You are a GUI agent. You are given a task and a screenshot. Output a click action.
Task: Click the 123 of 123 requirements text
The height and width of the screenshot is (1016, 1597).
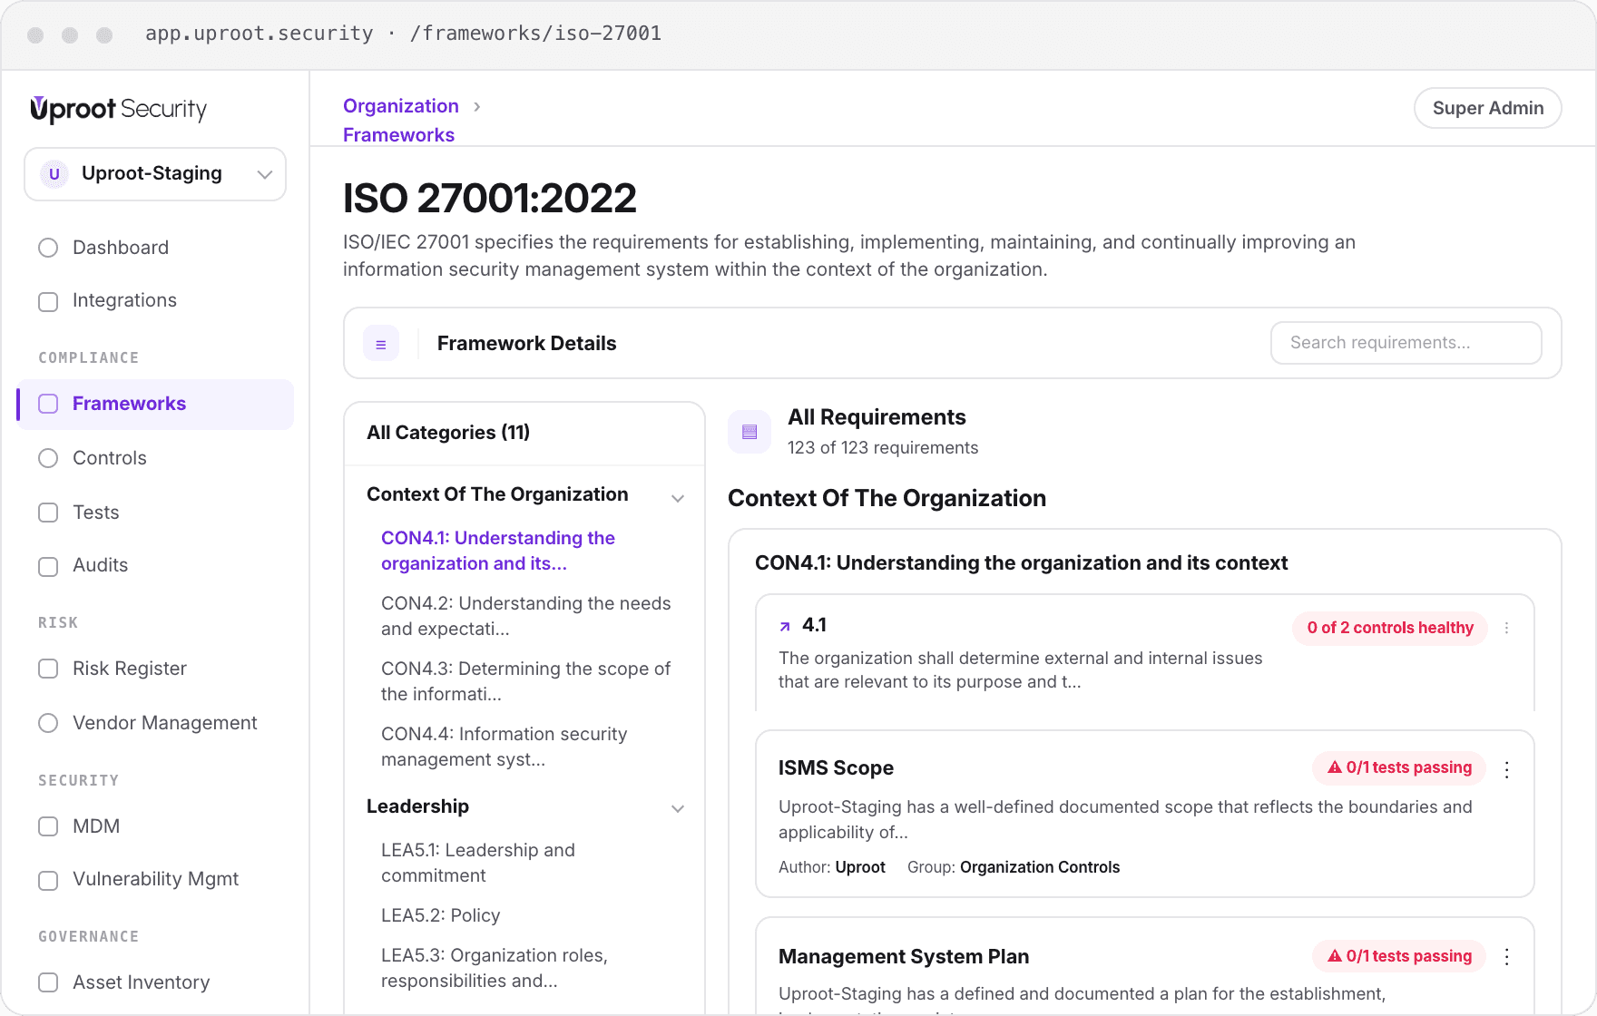click(883, 448)
